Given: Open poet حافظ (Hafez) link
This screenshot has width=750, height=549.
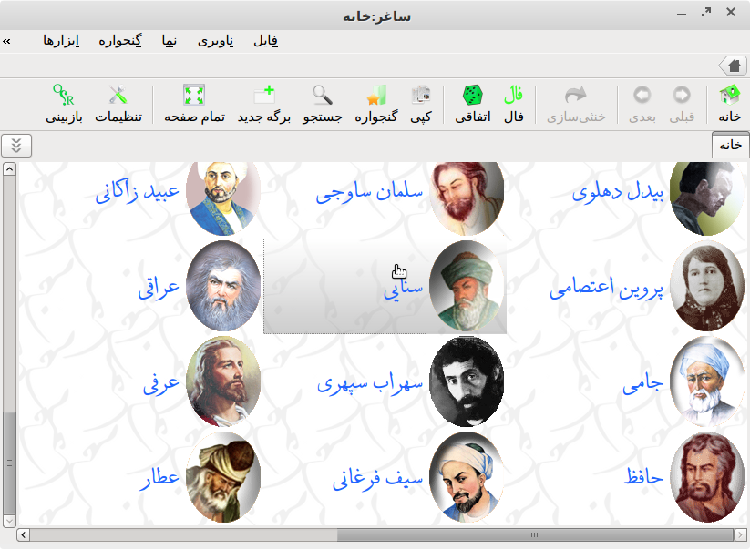Looking at the screenshot, I should [643, 476].
